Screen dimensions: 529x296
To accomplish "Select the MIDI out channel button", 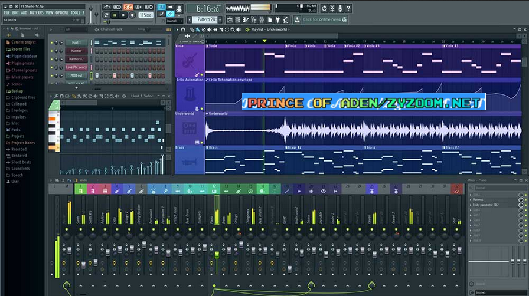I will click(76, 75).
